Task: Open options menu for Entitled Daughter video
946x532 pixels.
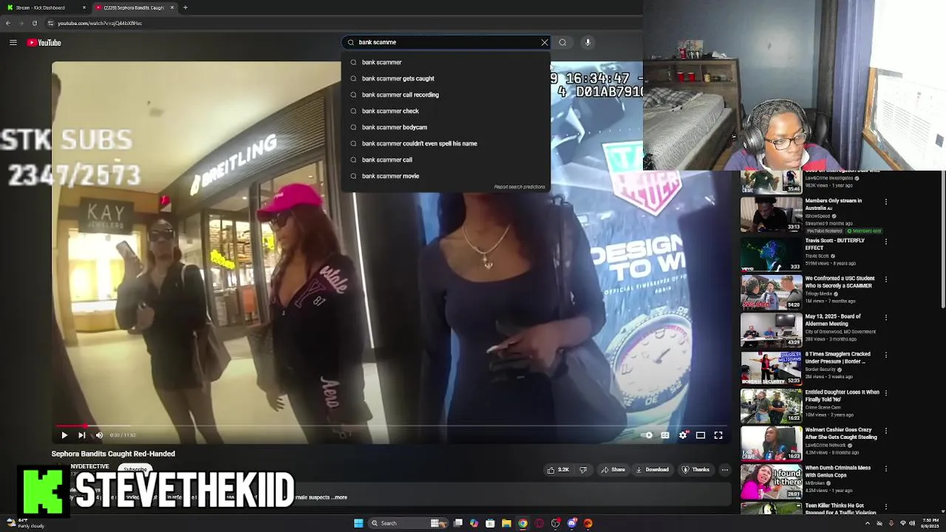Action: 885,392
